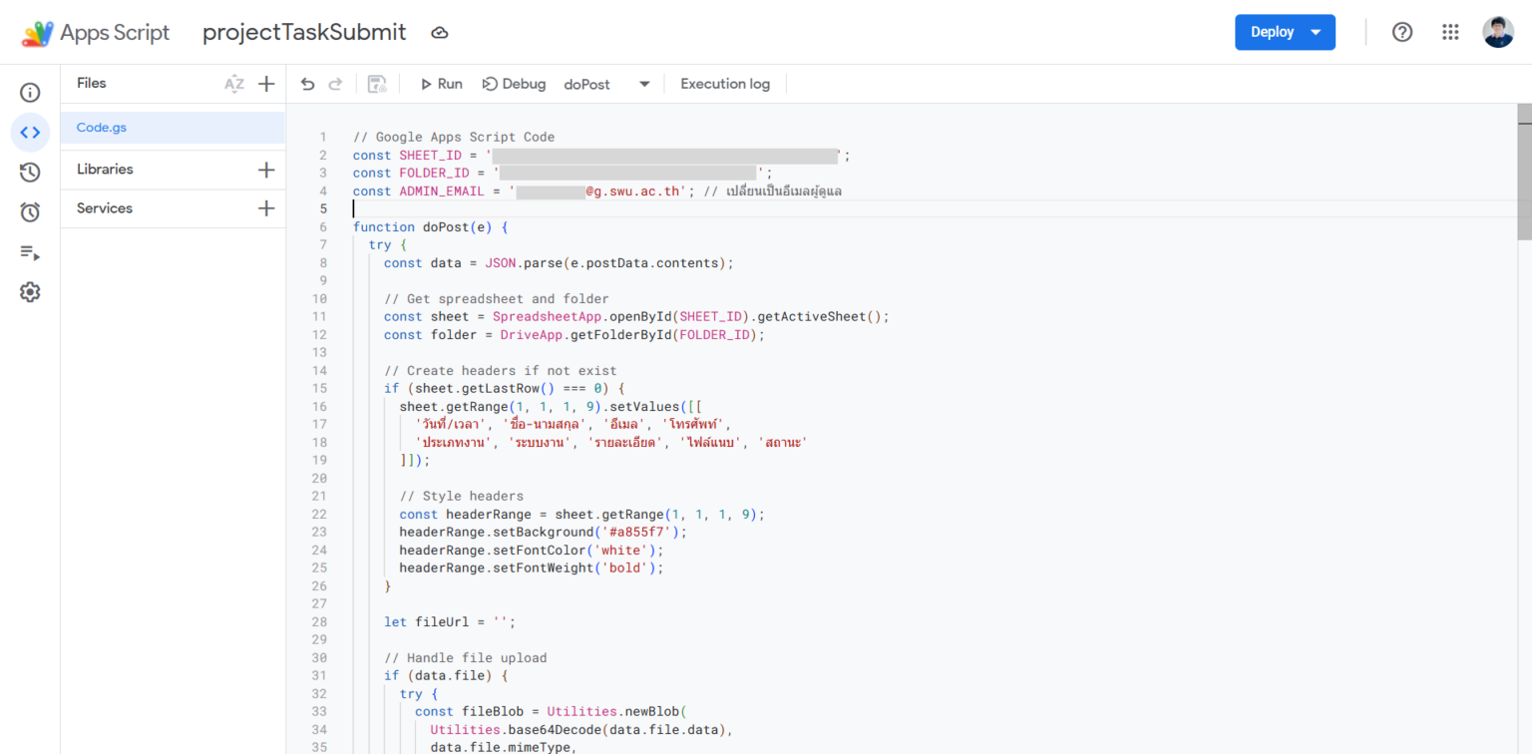1532x754 pixels.
Task: Select the Editor code icon in sidebar
Action: coord(30,132)
